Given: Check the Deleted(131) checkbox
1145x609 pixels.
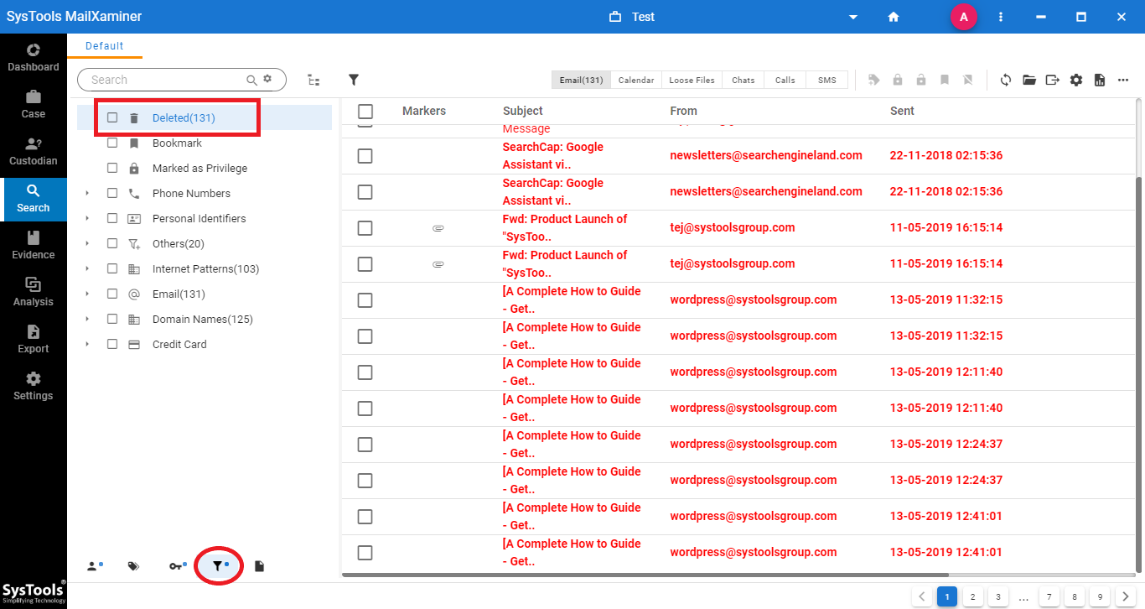Looking at the screenshot, I should pos(112,117).
